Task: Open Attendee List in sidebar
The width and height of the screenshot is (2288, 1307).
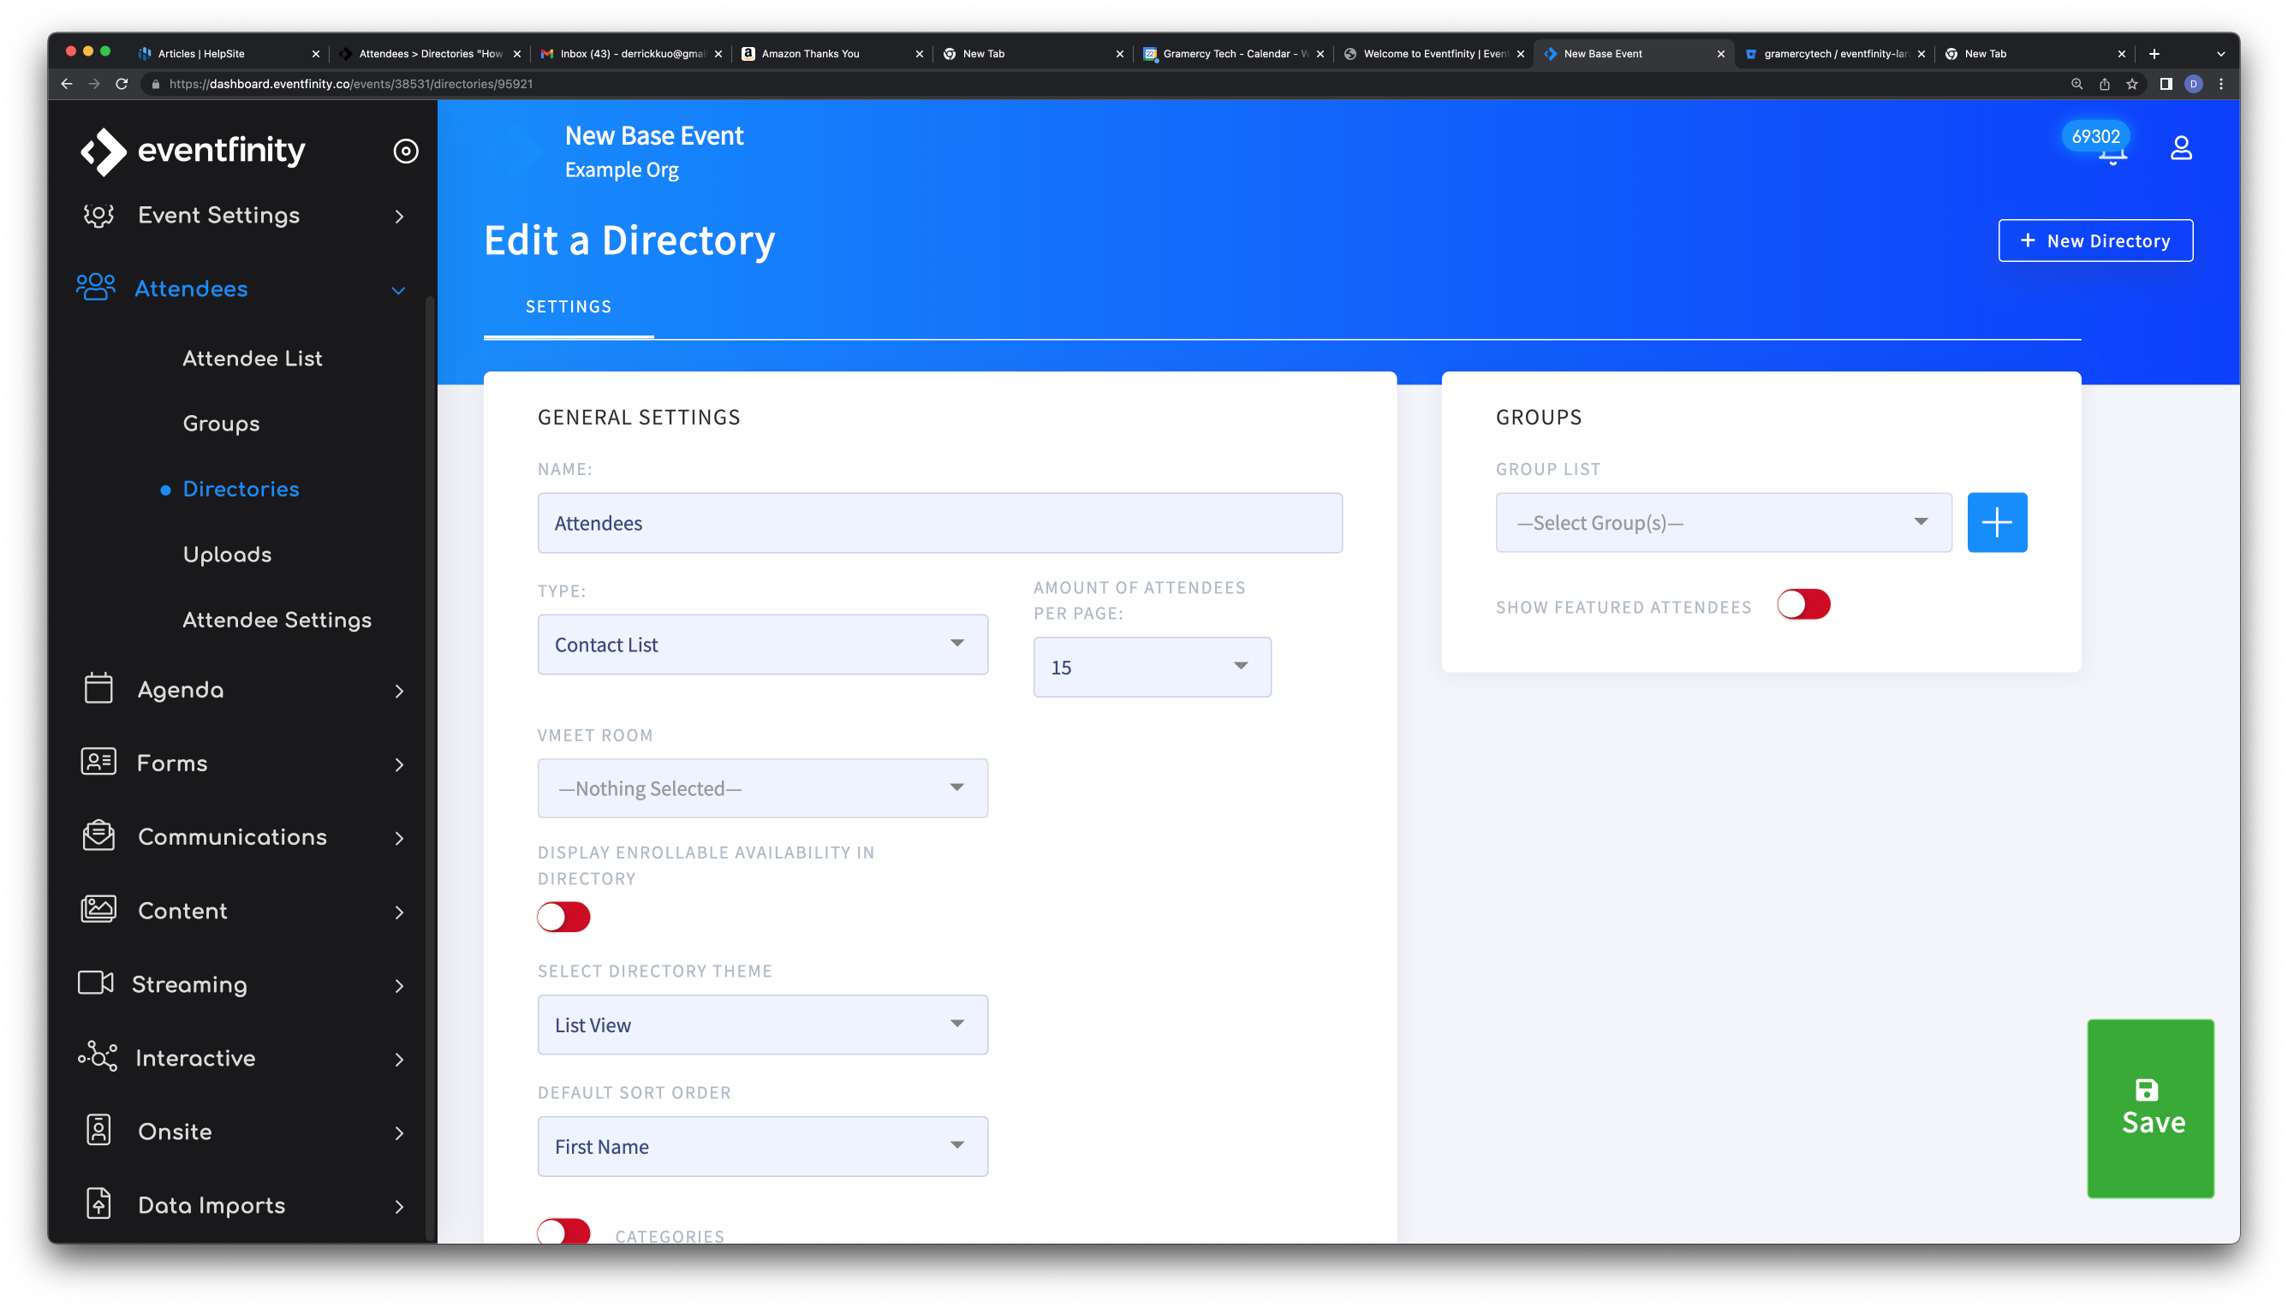Action: click(253, 358)
